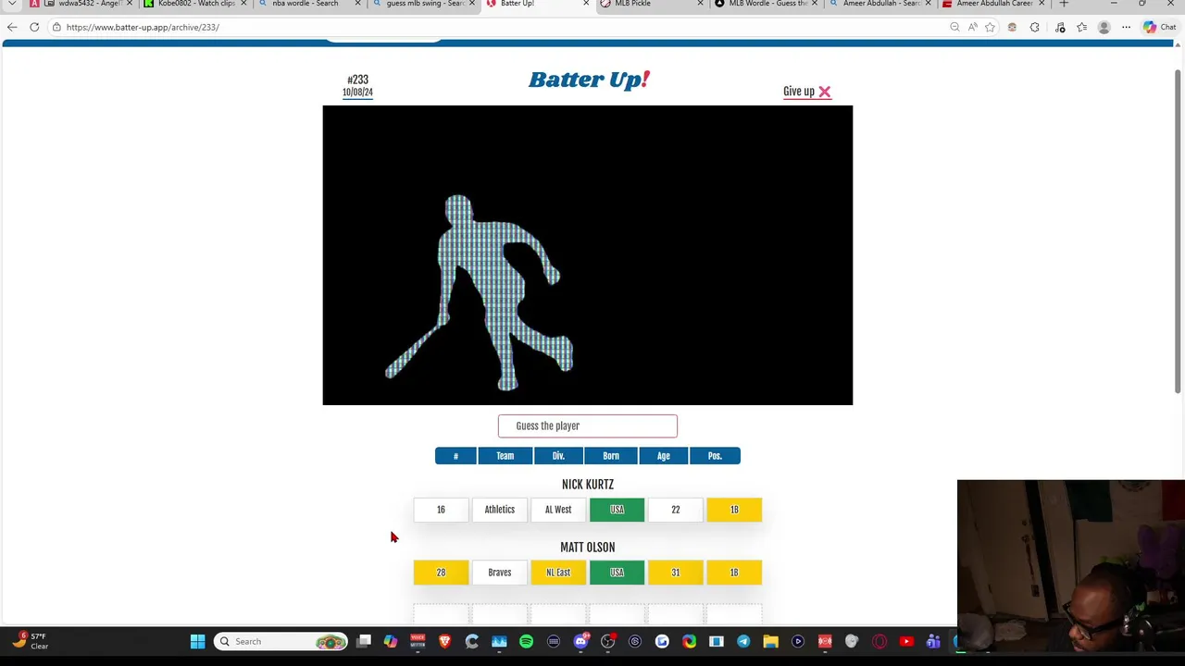Click the #233 10/08/24 archive date
1185x666 pixels.
357,86
